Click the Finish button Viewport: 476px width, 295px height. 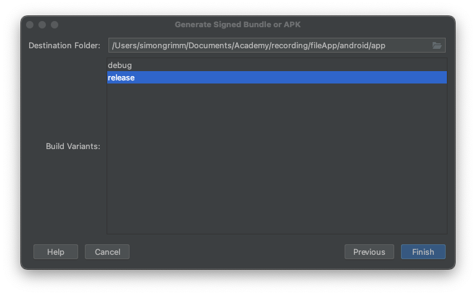tap(423, 252)
